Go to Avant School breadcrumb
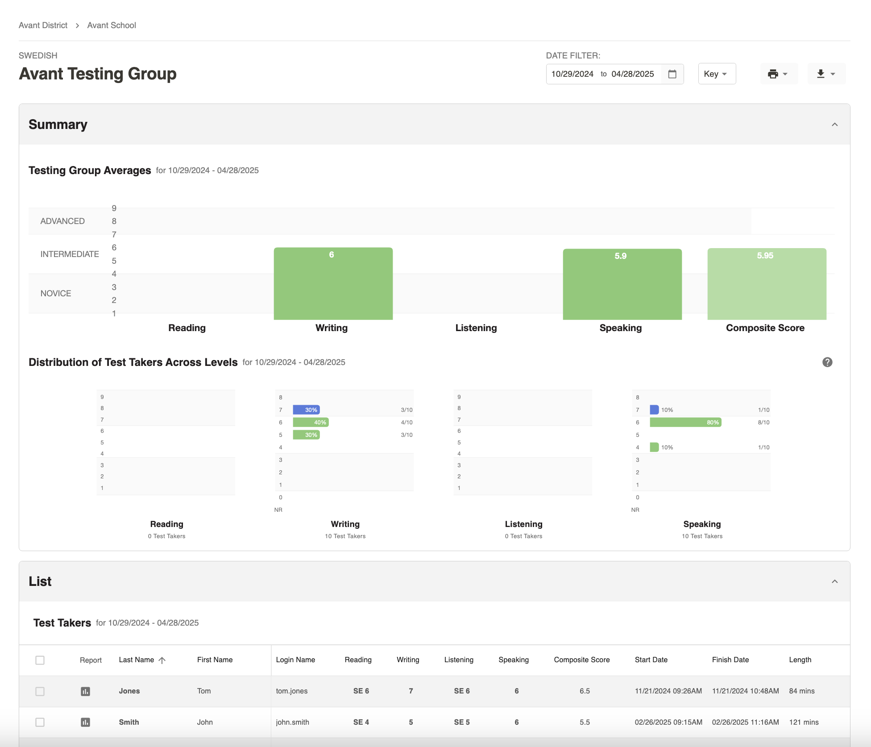The width and height of the screenshot is (871, 747). [112, 25]
